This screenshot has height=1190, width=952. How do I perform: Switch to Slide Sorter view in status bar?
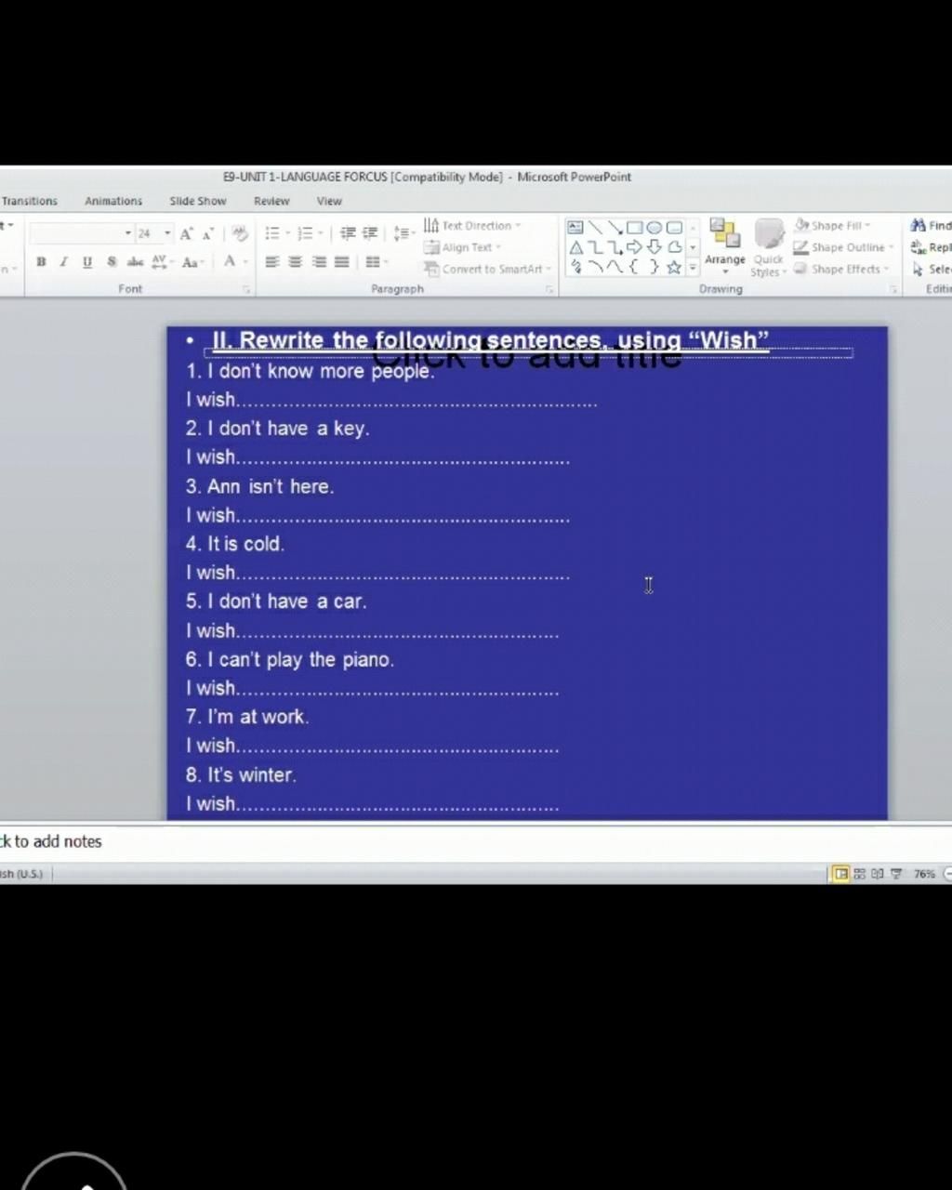(x=860, y=874)
